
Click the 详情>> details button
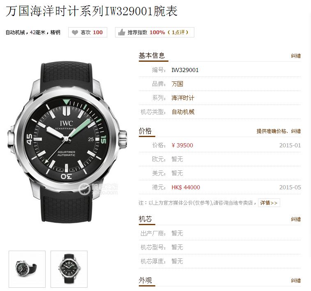tap(269, 203)
